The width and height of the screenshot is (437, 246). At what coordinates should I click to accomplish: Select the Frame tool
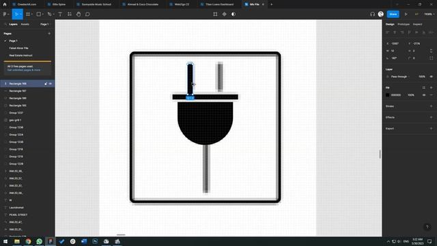click(28, 14)
